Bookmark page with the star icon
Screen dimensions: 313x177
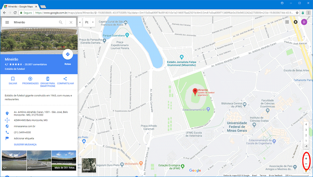[297, 13]
